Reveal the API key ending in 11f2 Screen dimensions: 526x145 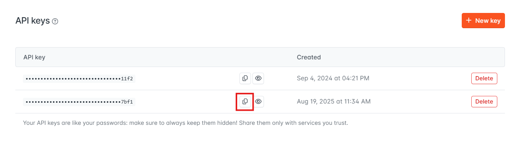coord(258,78)
